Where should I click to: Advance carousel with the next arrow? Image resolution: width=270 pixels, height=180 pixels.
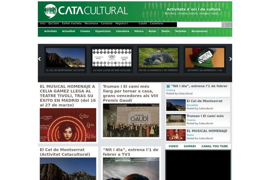pyautogui.click(x=230, y=59)
